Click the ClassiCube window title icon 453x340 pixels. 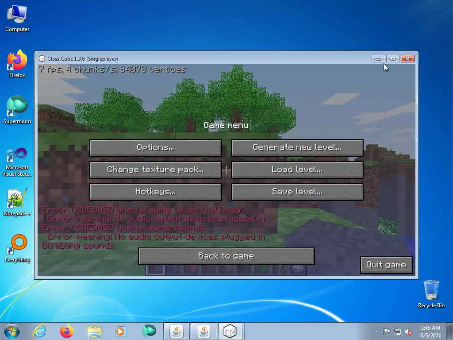point(42,59)
